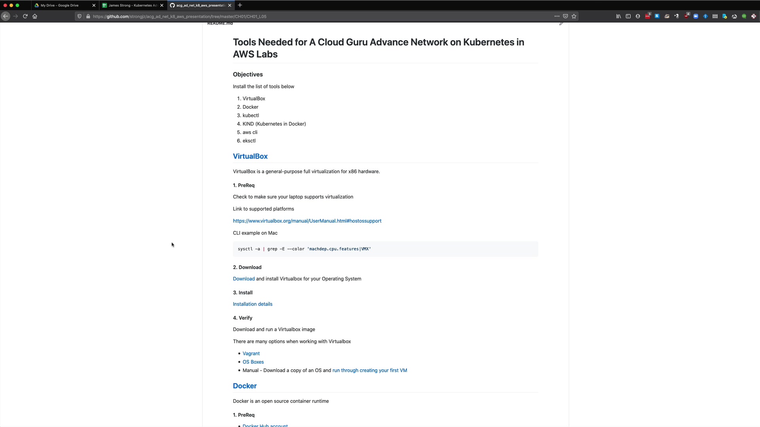
Task: Open a new browser tab
Action: pos(240,5)
